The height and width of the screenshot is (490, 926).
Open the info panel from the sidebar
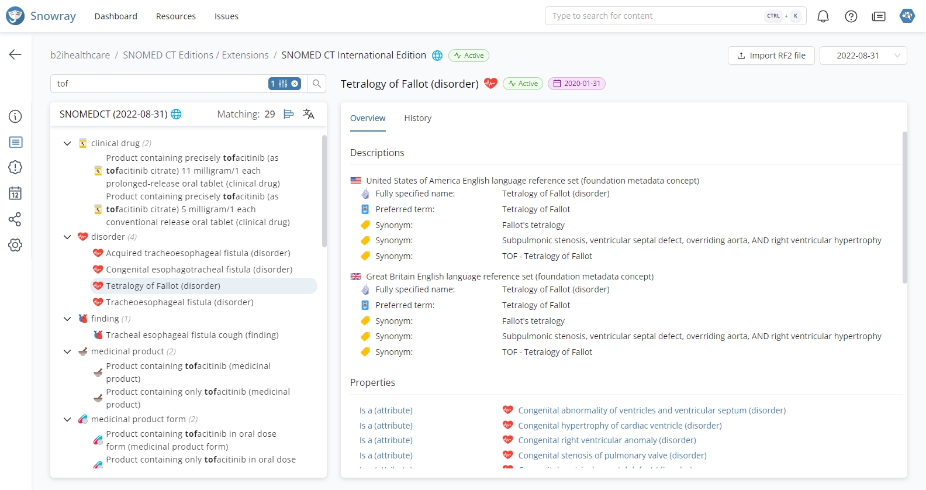pyautogui.click(x=15, y=116)
